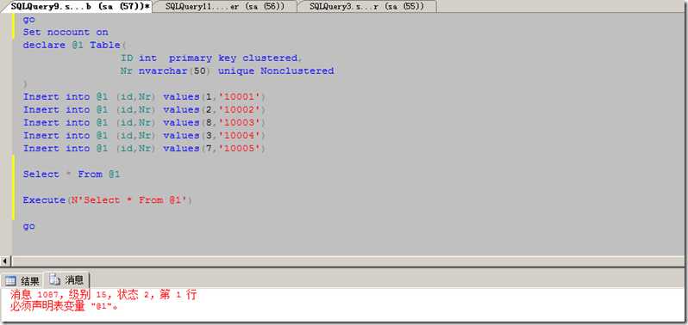Image resolution: width=688 pixels, height=325 pixels.
Task: Click the 'Set nocount on' line
Action: click(x=66, y=33)
